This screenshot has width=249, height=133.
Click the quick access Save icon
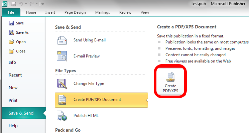14,4
